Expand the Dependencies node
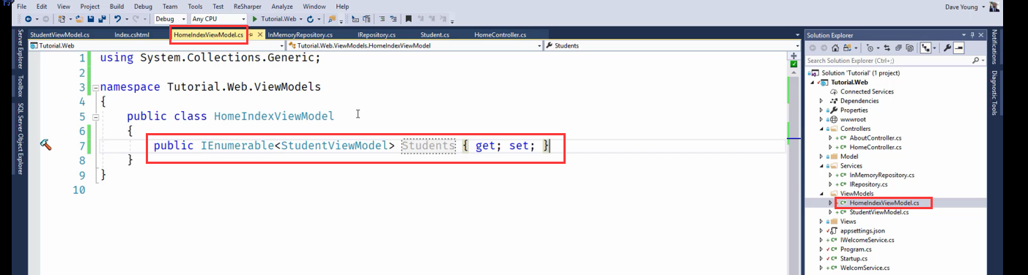 (x=821, y=101)
